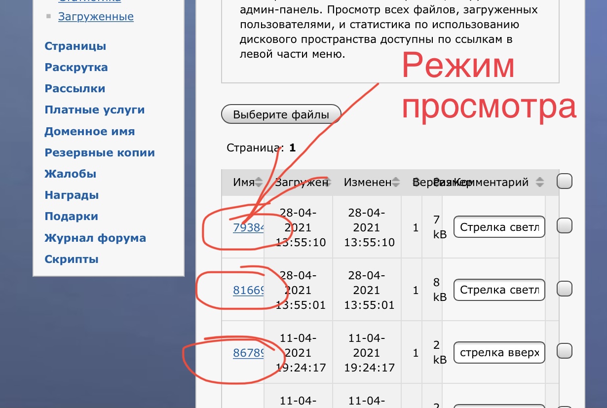The width and height of the screenshot is (607, 408).
Task: Sort table by Комментарий column arrows
Action: [x=540, y=183]
